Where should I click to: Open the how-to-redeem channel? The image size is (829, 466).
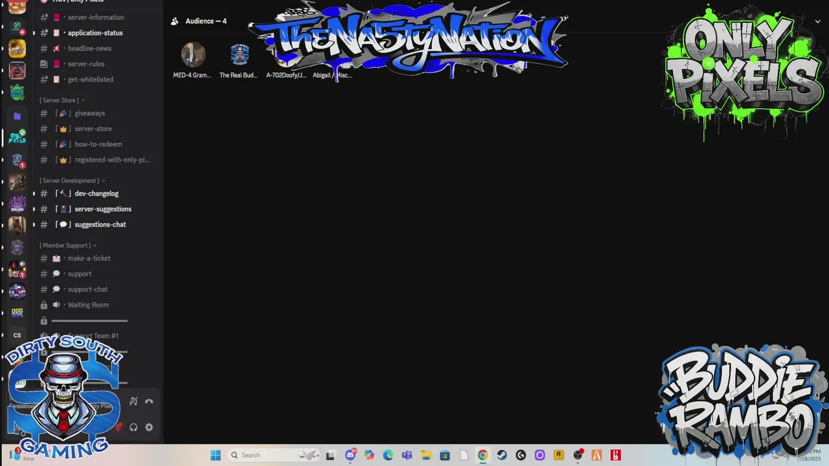[97, 144]
